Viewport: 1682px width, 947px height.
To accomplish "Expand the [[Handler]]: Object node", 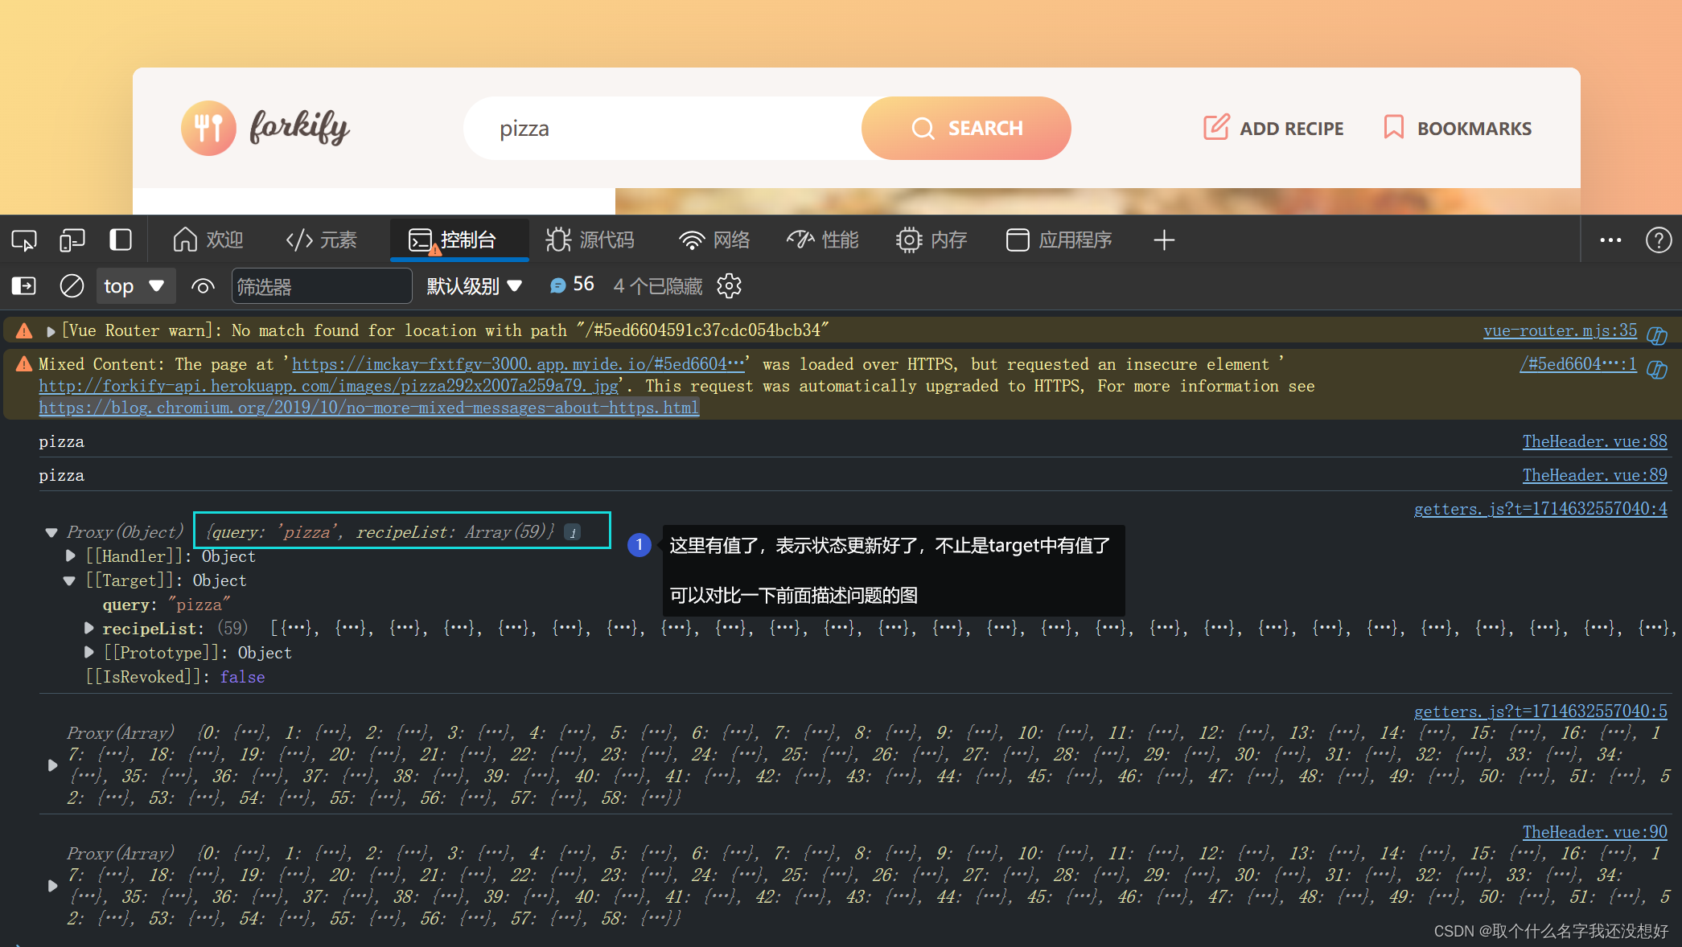I will click(70, 555).
